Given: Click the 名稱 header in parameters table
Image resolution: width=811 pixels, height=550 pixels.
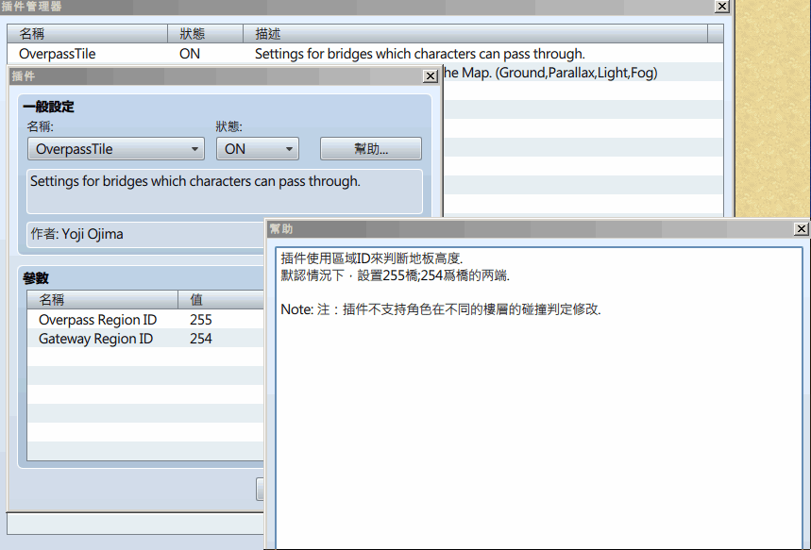Looking at the screenshot, I should (102, 299).
